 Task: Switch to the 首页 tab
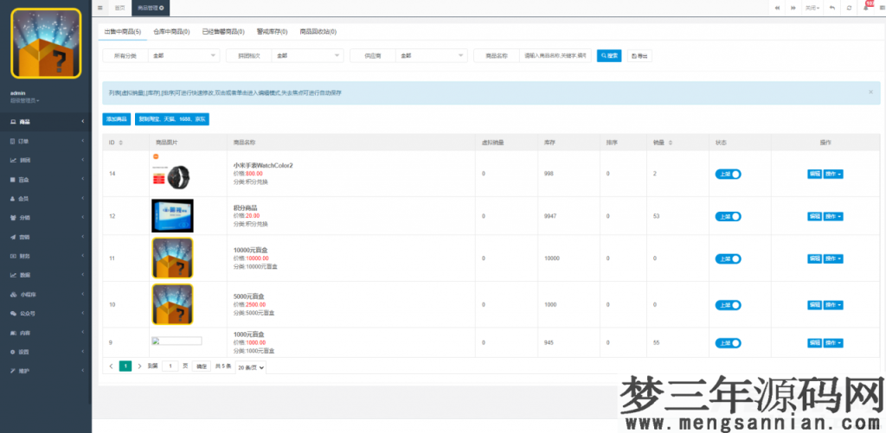pyautogui.click(x=119, y=8)
